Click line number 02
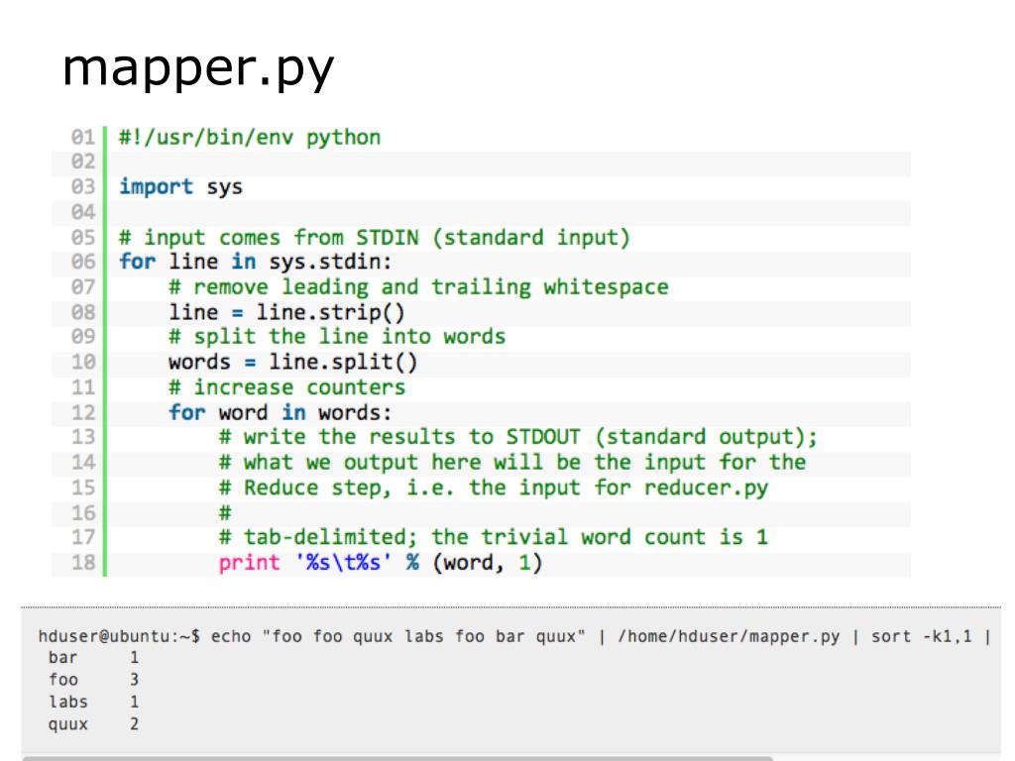1015x761 pixels. 83,162
